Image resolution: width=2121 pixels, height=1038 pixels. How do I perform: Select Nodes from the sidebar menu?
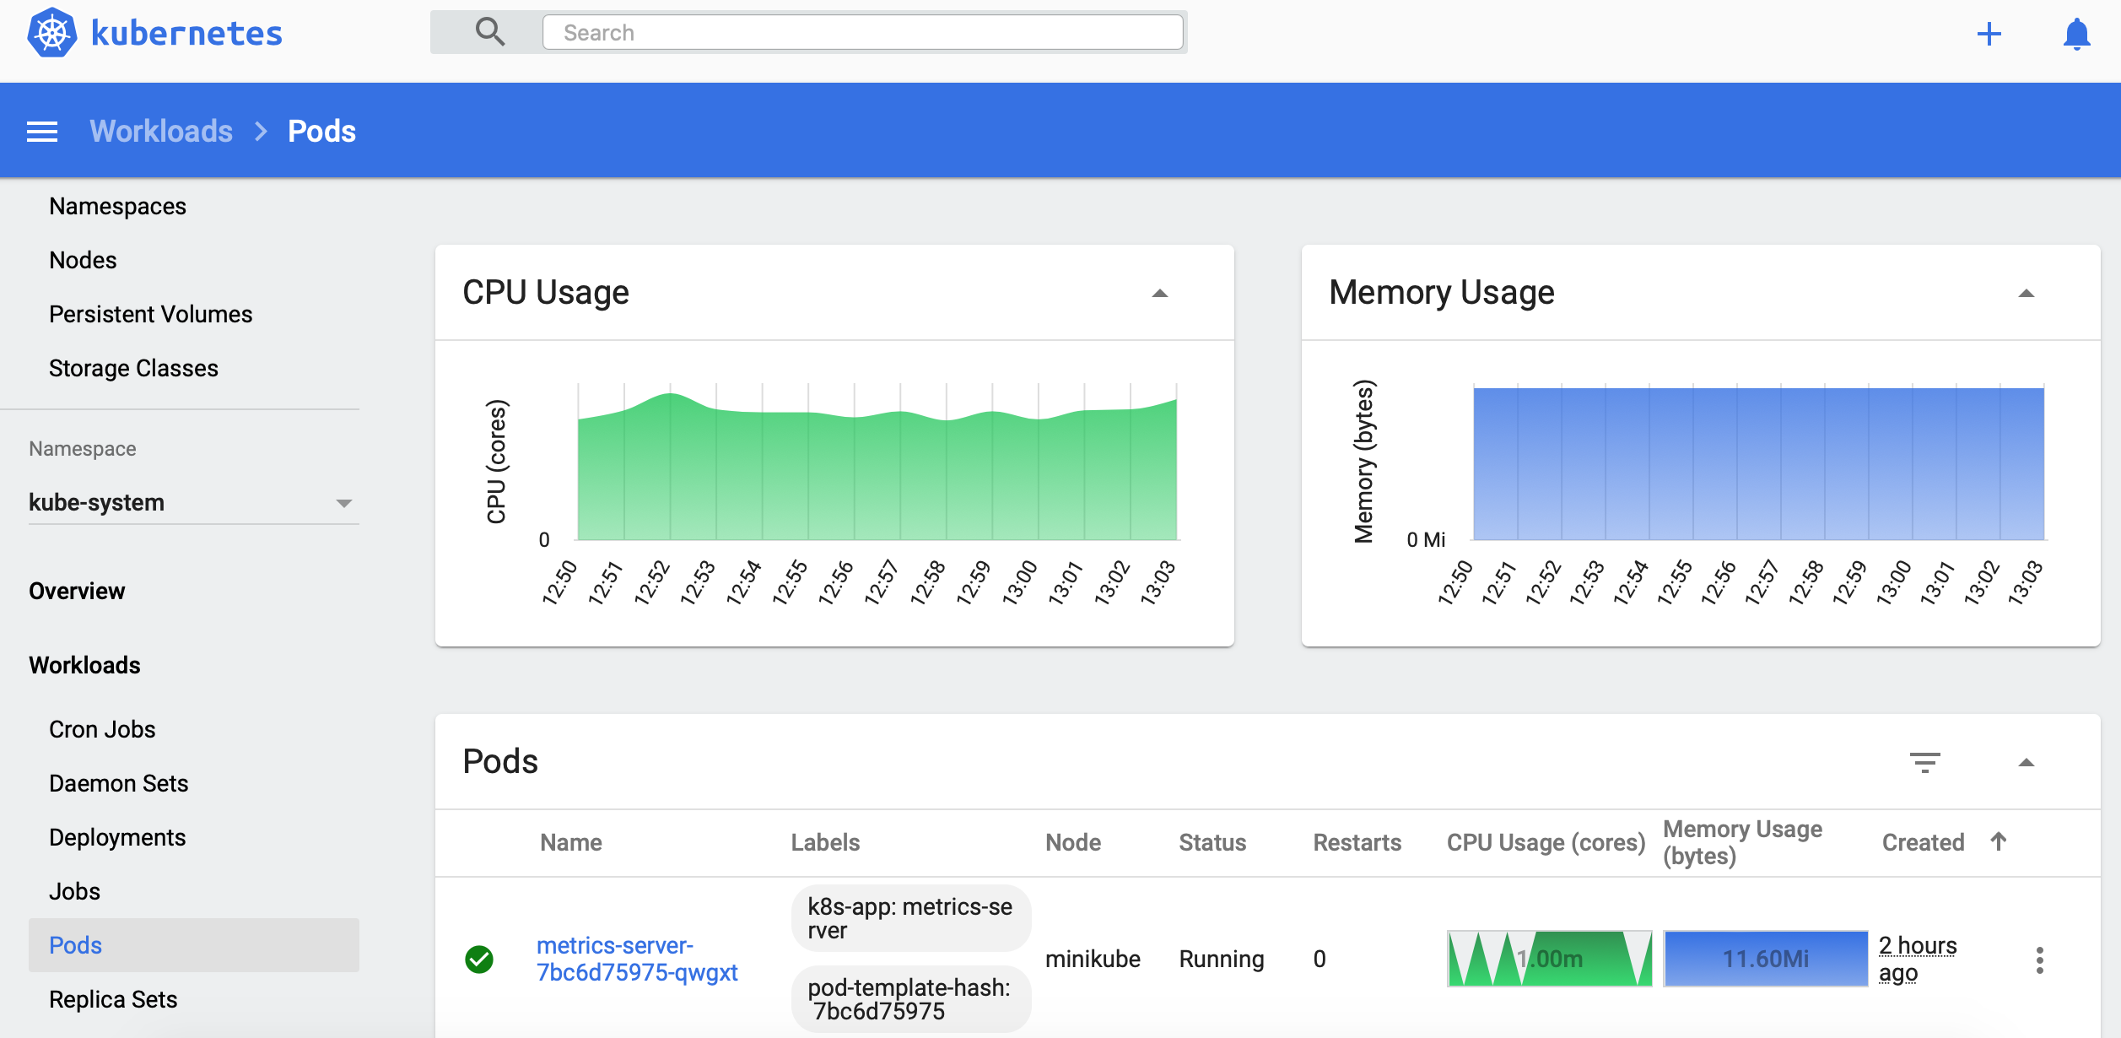(x=84, y=258)
